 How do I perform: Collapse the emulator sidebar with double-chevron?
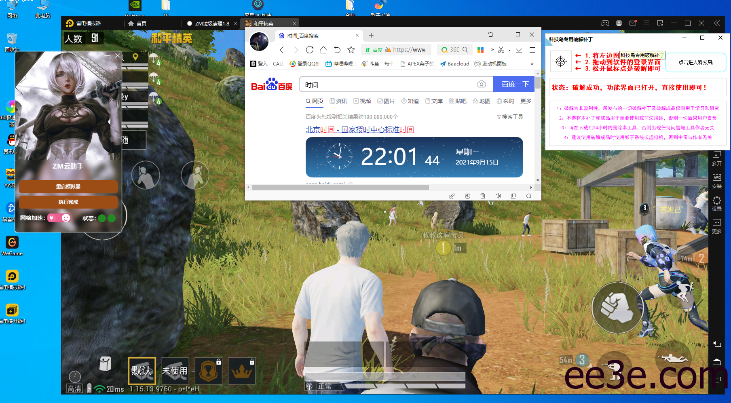pyautogui.click(x=717, y=23)
